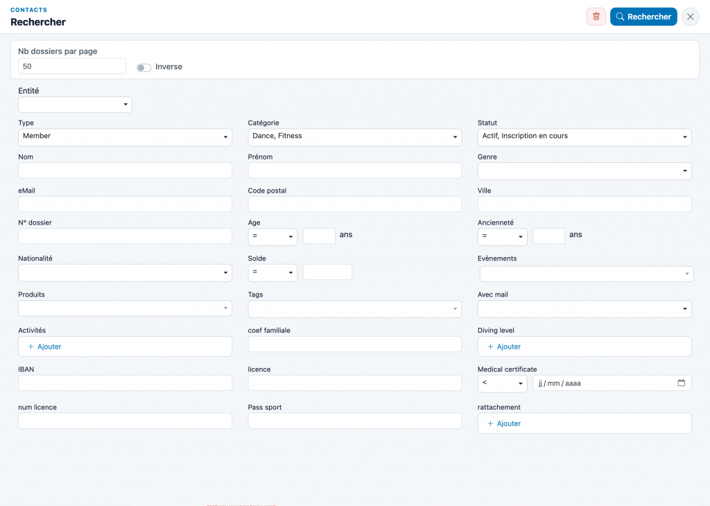The height and width of the screenshot is (506, 710).
Task: Click the Nom input field
Action: tap(125, 171)
